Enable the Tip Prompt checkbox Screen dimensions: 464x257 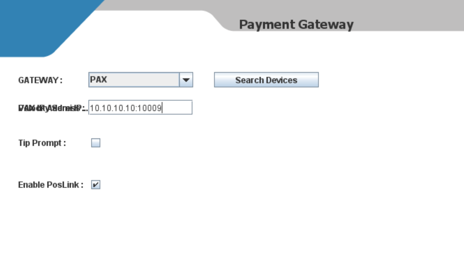tap(95, 143)
